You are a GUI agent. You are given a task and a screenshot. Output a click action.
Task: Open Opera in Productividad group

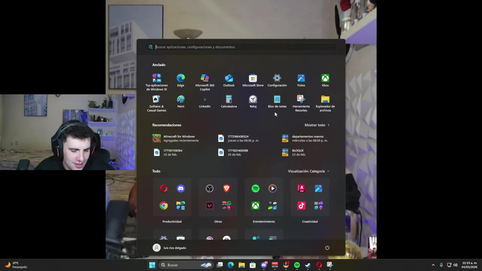click(163, 189)
